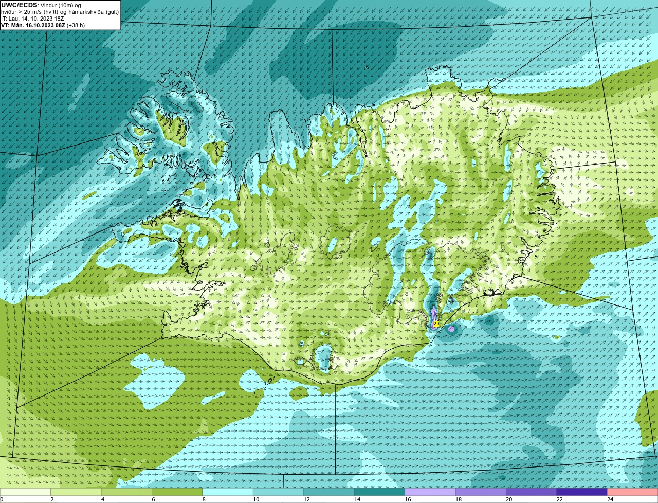Image resolution: width=658 pixels, height=503 pixels.
Task: Click the legend label '10'
Action: tap(255, 499)
